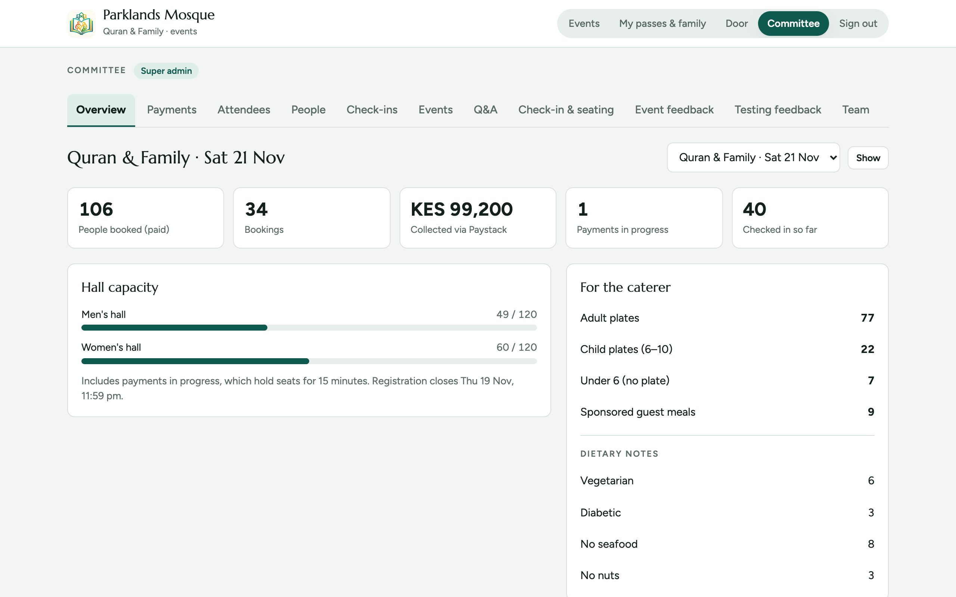Screen dimensions: 956x597
Task: Go to the Team tab
Action: tap(855, 110)
